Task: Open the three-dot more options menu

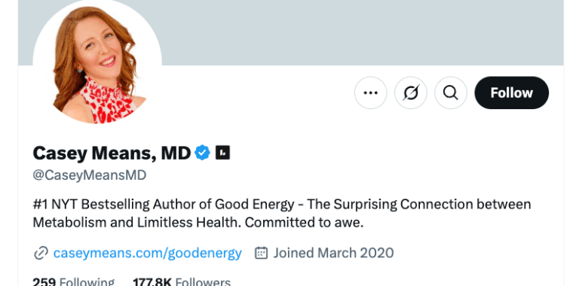Action: [370, 93]
